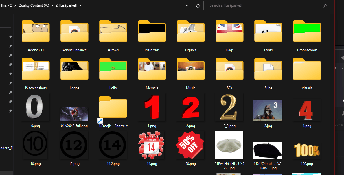
Task: Click the 14.2.png file name label
Action: tap(113, 164)
